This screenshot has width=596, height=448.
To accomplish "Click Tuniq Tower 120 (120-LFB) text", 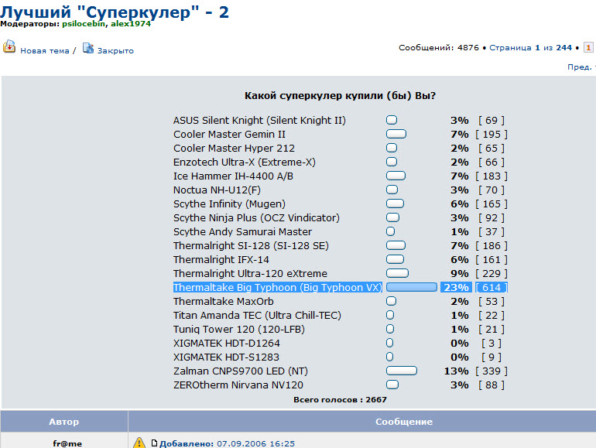I will [239, 330].
